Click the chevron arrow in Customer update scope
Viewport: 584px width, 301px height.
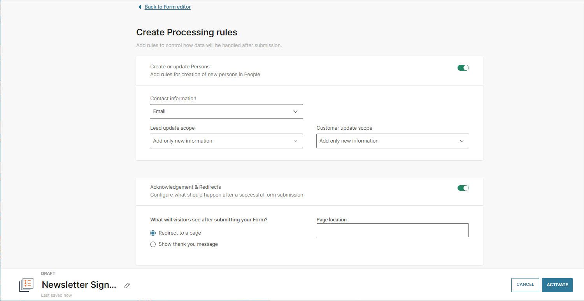pos(461,141)
